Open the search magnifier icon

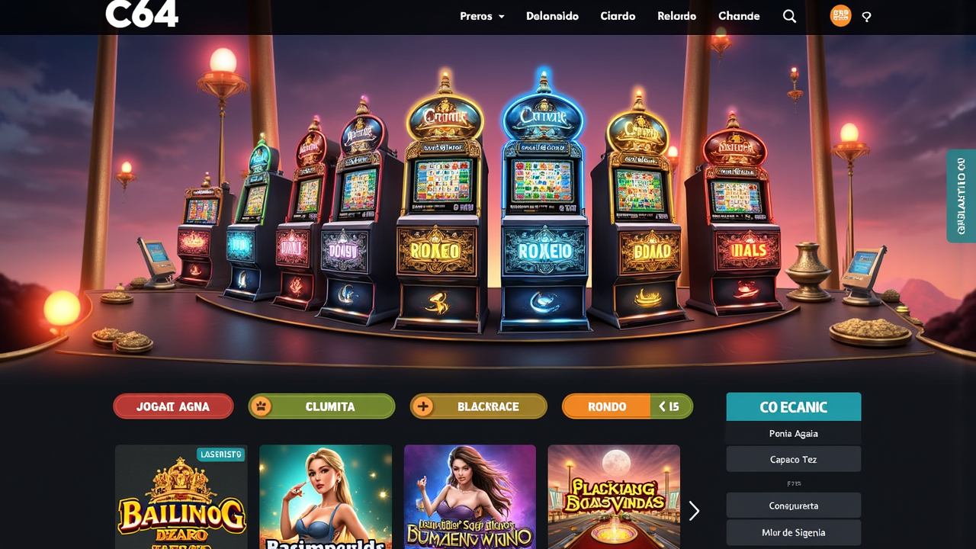click(789, 16)
